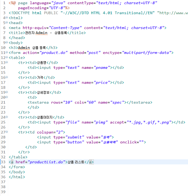
Task: Click the line number 33 in the gutter
Action: point(3,162)
